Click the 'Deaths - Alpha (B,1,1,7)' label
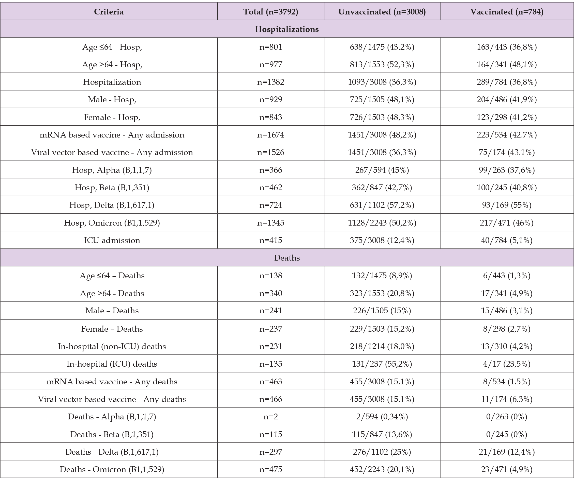This screenshot has height=478, width=574. pos(112,417)
